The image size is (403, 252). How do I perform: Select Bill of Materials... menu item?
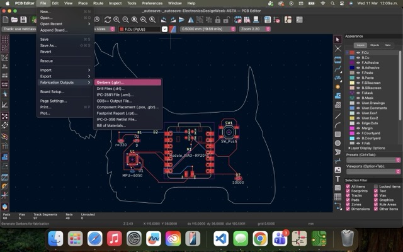click(128, 126)
